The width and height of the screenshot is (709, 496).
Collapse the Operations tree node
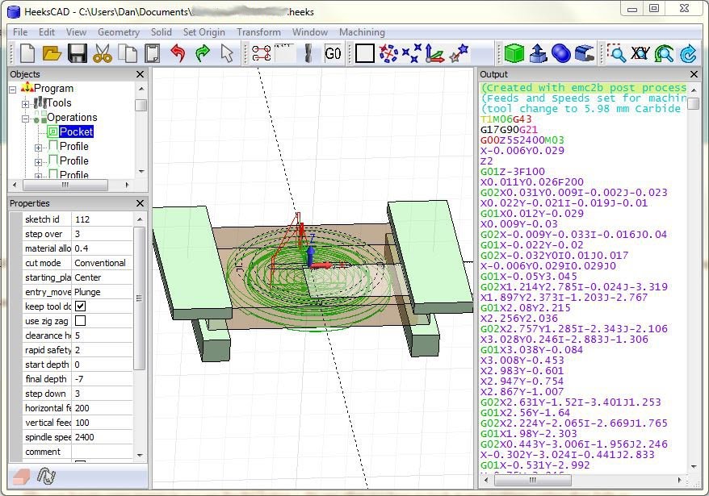click(x=26, y=118)
